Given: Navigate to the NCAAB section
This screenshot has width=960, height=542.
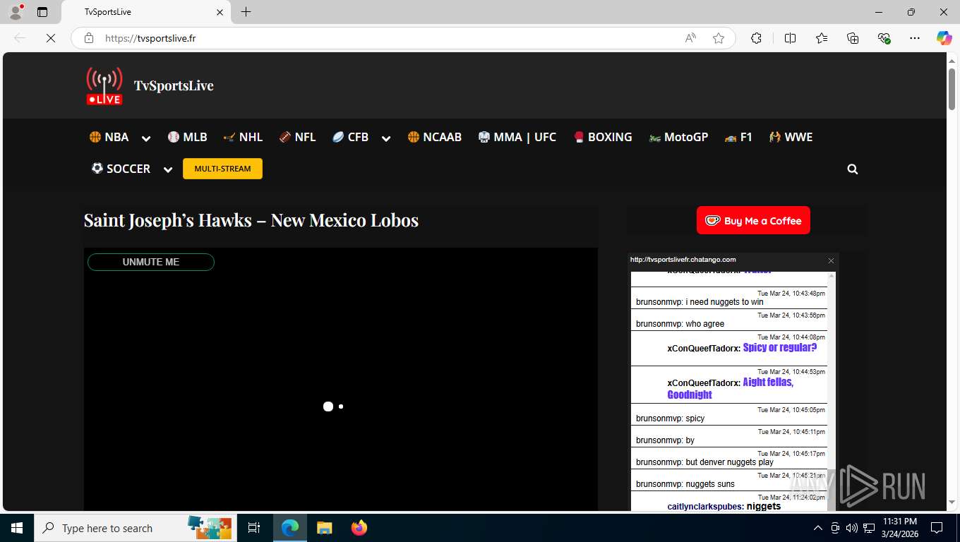Looking at the screenshot, I should (434, 137).
